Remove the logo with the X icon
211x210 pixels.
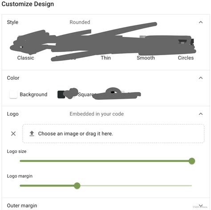click(13, 133)
